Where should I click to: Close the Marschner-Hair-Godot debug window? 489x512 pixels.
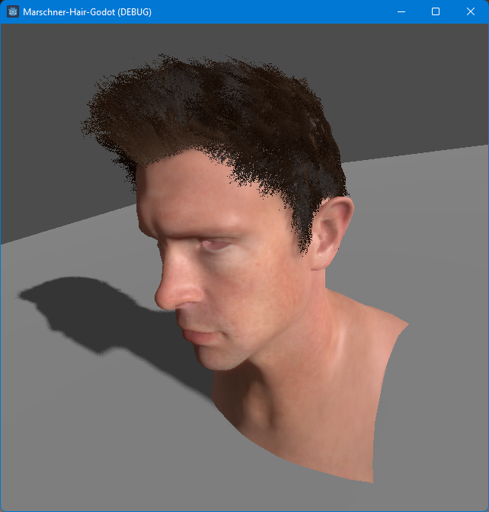(x=470, y=11)
